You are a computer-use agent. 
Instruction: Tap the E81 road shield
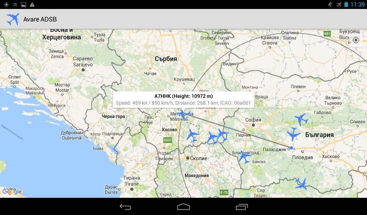[327, 34]
